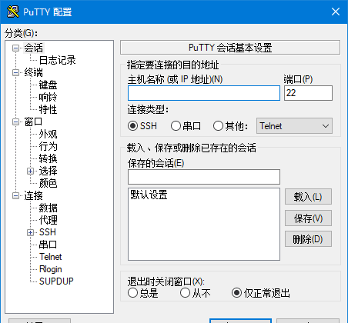Collapse the 连接 tree node
This screenshot has width=348, height=323.
pos(16,195)
